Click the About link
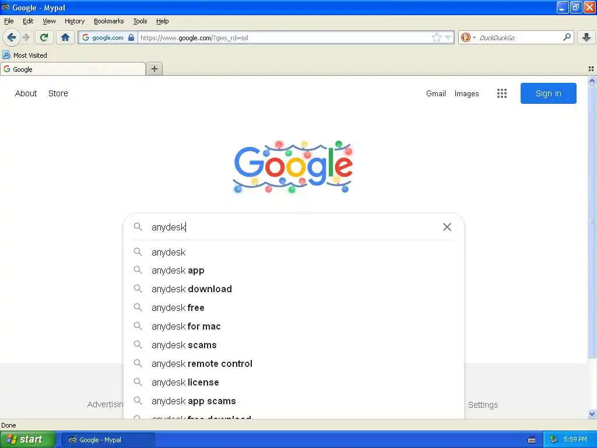Image resolution: width=597 pixels, height=448 pixels. (x=26, y=93)
